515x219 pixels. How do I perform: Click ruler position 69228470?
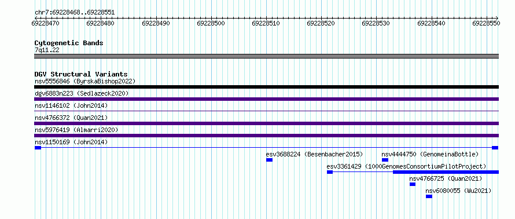pos(45,23)
